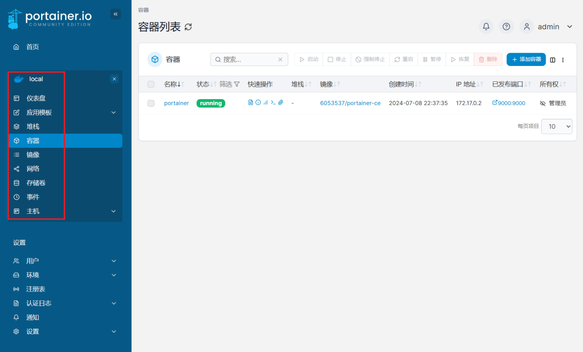View container stats via chart icon

tap(265, 103)
